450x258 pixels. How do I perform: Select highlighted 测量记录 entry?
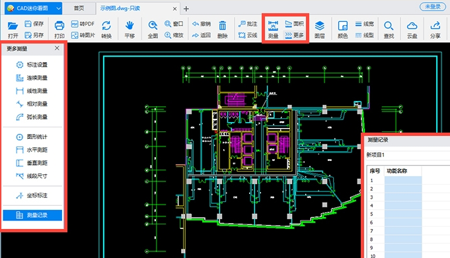click(x=32, y=215)
